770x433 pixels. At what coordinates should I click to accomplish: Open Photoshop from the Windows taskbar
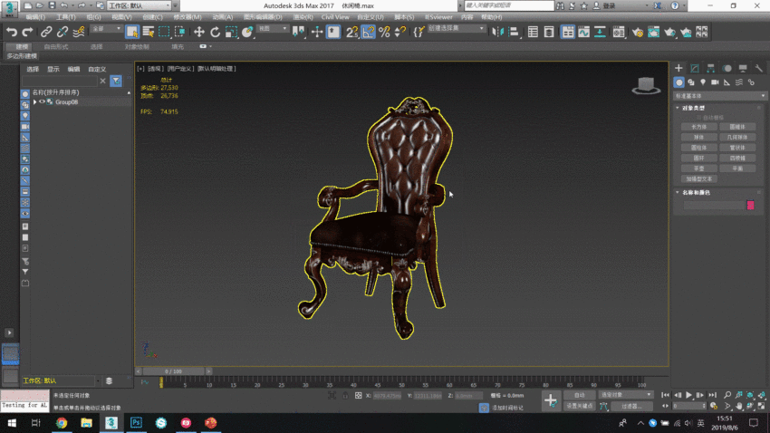(x=136, y=422)
